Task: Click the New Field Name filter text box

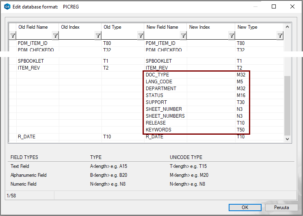Action: coord(162,36)
